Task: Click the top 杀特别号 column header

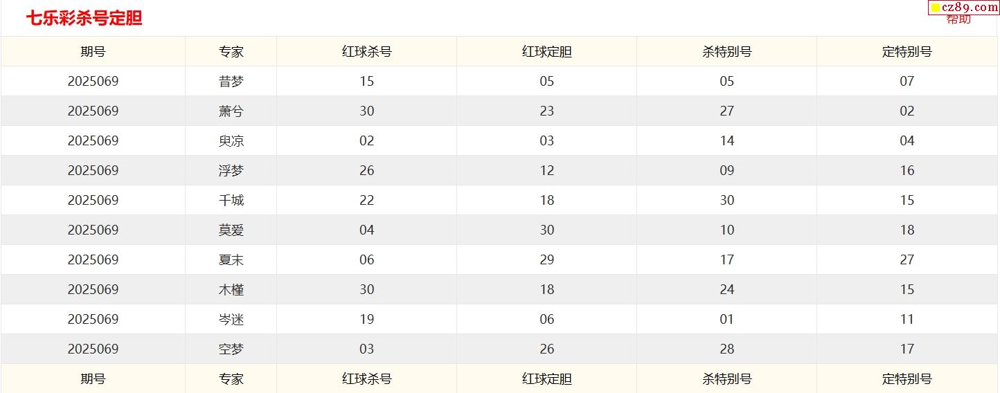Action: [727, 51]
